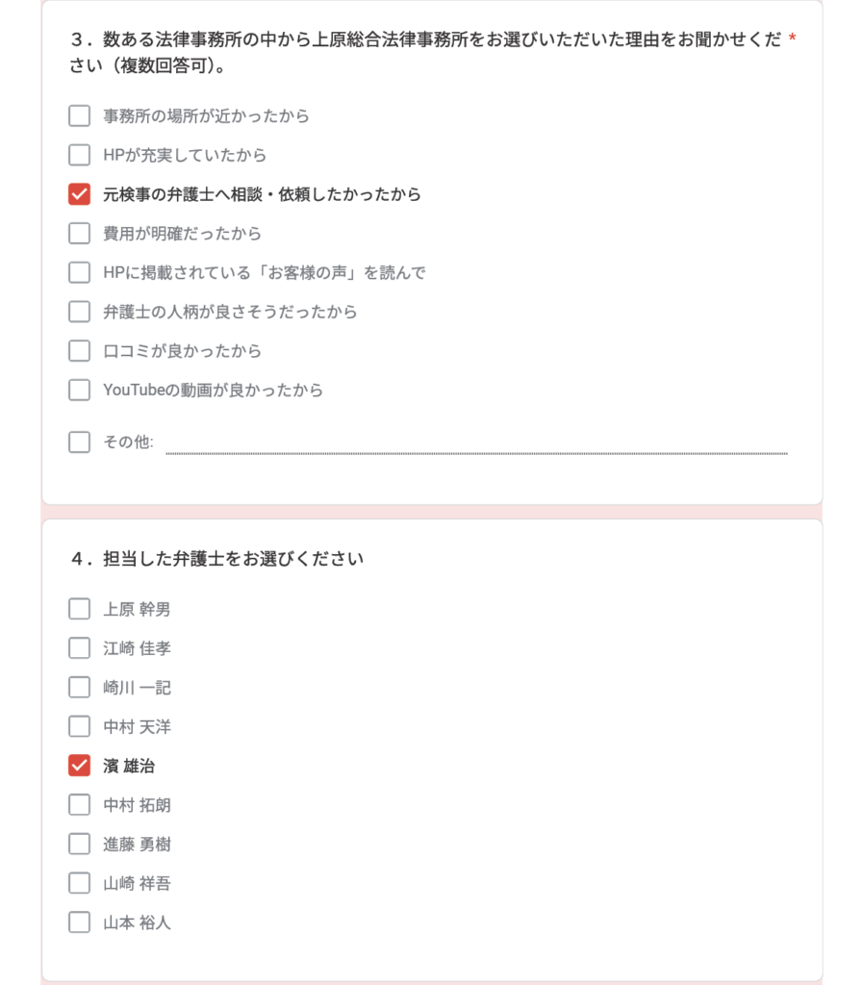
Task: Tick the その他 checkbox
Action: click(x=79, y=442)
